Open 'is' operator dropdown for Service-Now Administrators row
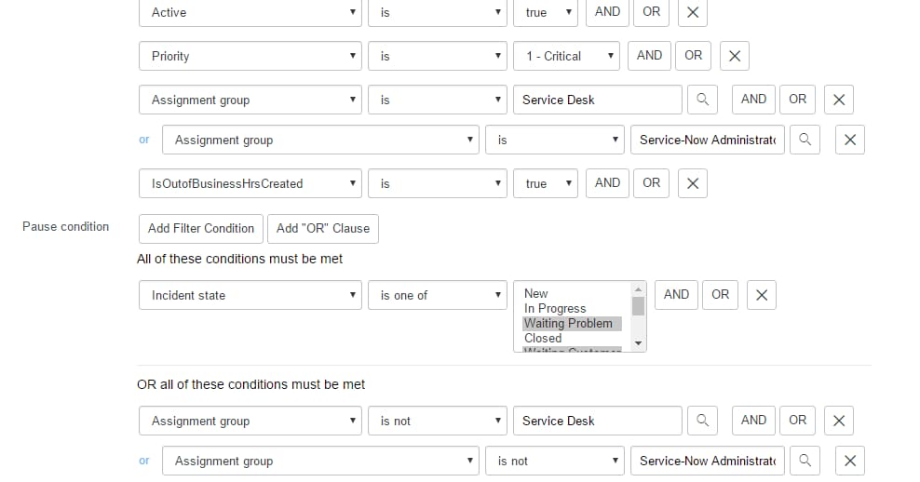920x482 pixels. pos(554,140)
